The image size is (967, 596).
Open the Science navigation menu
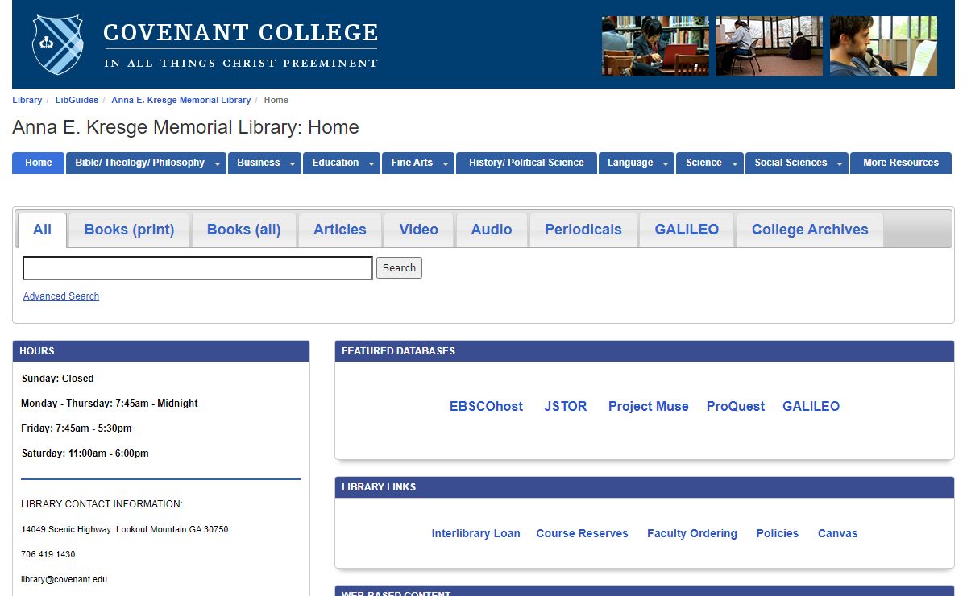[x=703, y=163]
